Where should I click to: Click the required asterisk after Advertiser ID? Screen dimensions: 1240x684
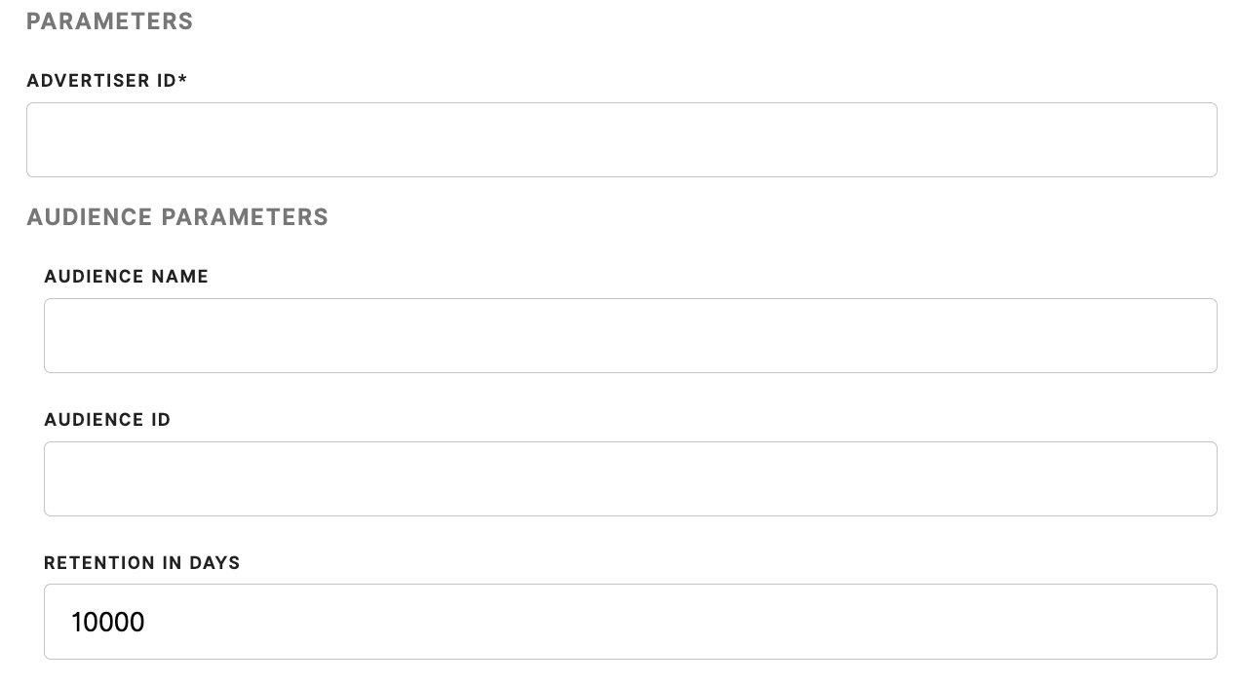[x=183, y=79]
